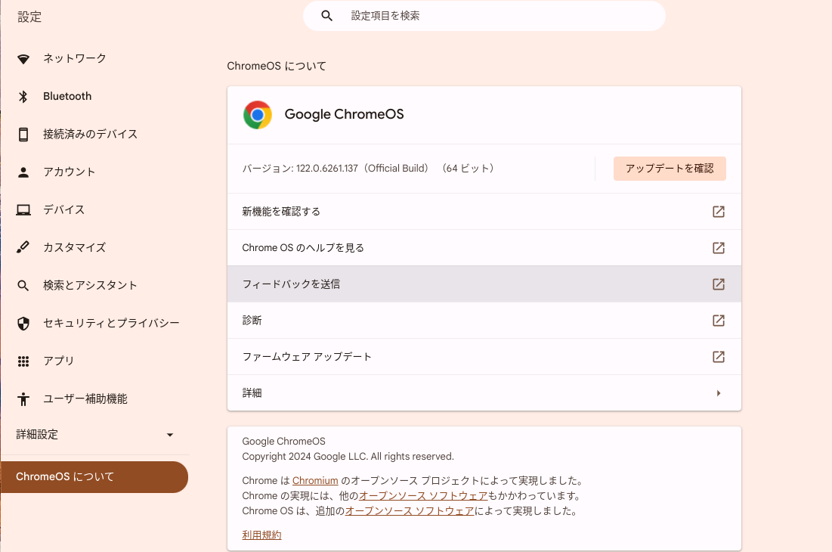832x552 pixels.
Task: Click the アップデートを確認 button
Action: tap(670, 169)
